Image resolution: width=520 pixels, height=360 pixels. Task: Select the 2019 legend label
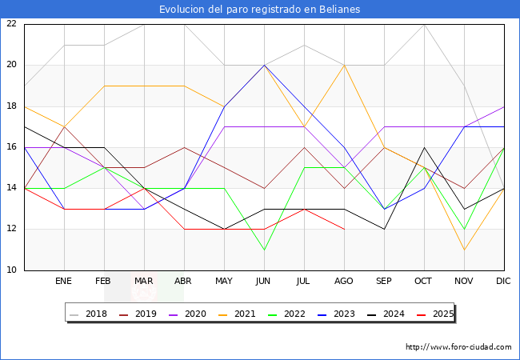[146, 314]
